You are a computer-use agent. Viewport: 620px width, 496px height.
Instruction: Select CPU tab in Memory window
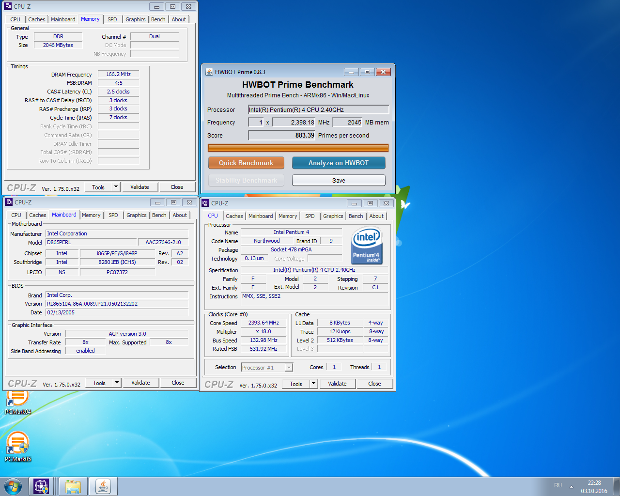tap(15, 19)
